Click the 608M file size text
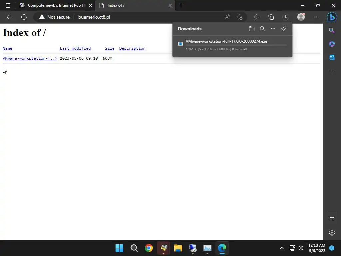This screenshot has width=341, height=256. point(108,58)
